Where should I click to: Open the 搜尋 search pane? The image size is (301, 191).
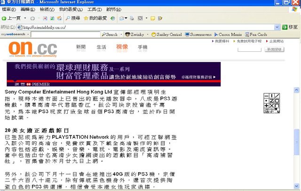point(73,18)
